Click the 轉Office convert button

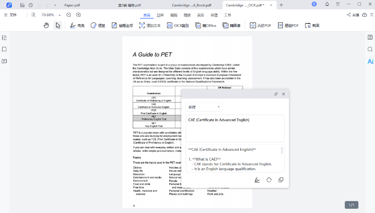(x=206, y=26)
